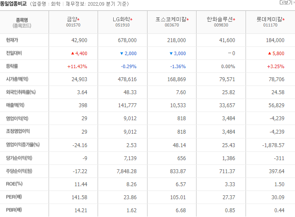Select the PBR(배) row label
Screen dimensions: 295x217
(14, 210)
